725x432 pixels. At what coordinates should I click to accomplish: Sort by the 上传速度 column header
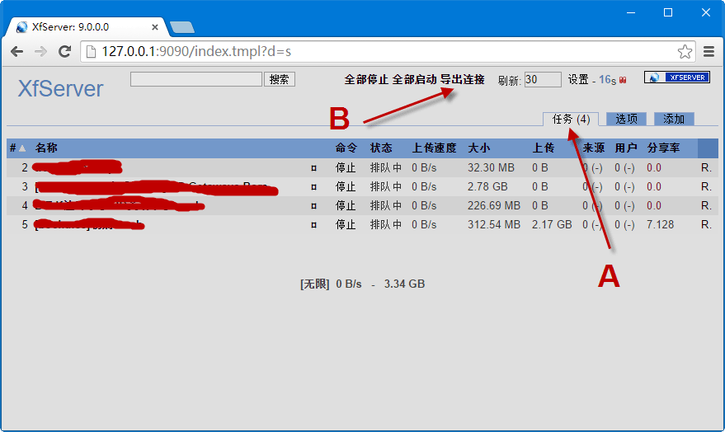[434, 148]
